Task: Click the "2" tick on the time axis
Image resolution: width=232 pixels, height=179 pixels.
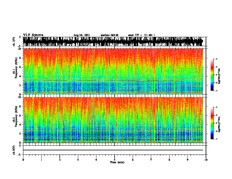Action: click(60, 160)
